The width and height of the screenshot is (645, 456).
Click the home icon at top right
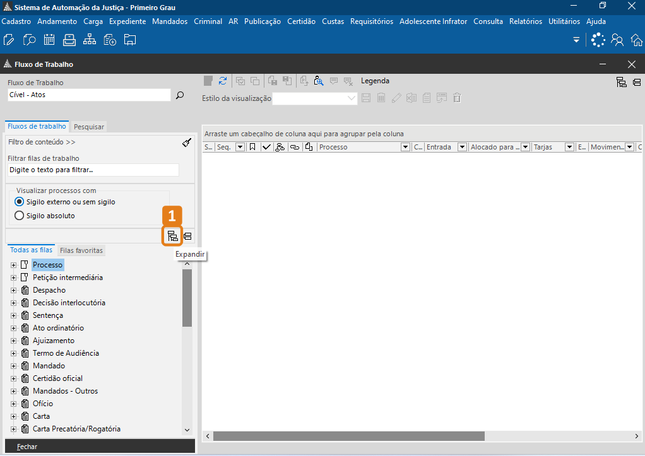637,40
